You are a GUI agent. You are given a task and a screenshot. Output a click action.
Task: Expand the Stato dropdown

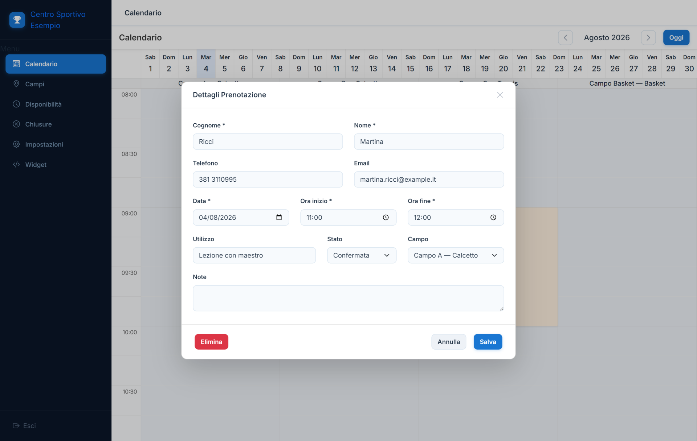(x=362, y=255)
